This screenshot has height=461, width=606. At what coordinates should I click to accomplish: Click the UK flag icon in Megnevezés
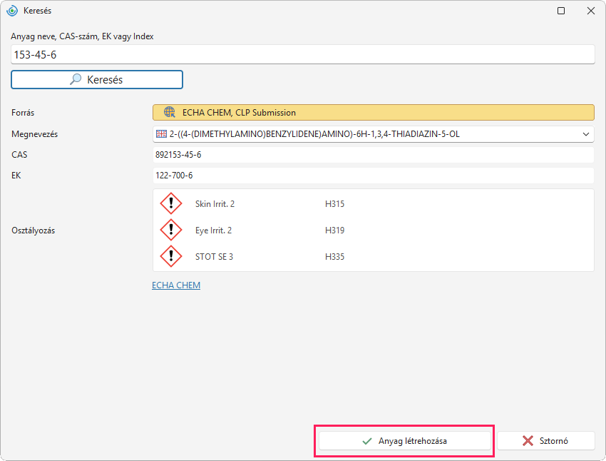161,134
